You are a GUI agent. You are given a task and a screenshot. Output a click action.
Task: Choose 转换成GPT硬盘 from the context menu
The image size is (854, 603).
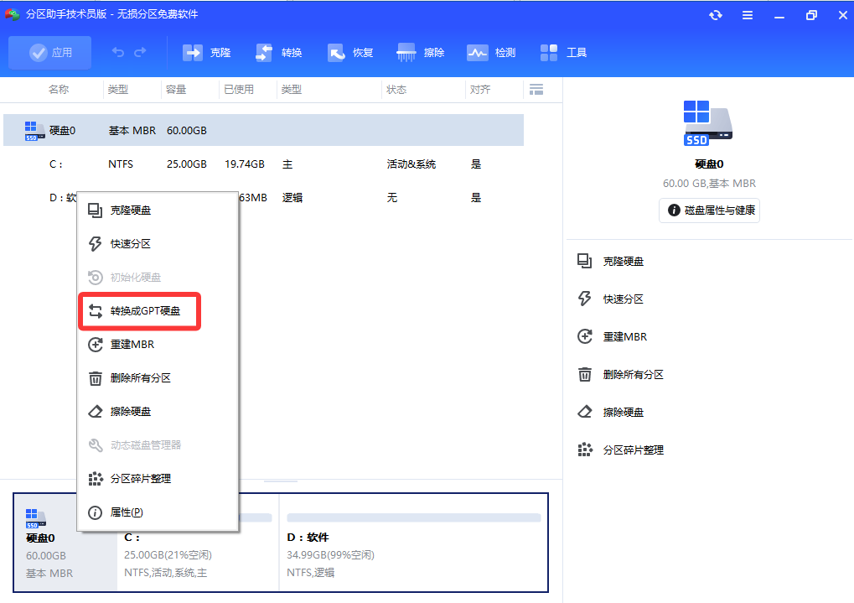(x=139, y=311)
